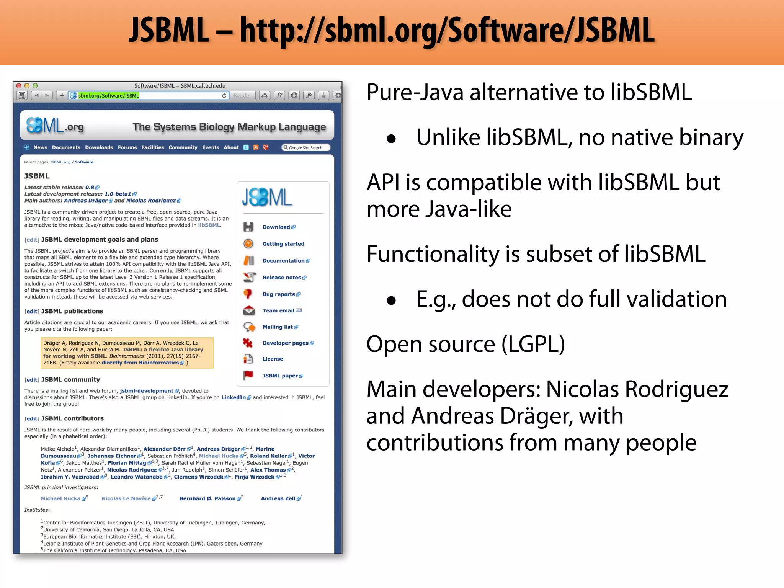Click the books Documentation icon
The height and width of the screenshot is (588, 784).
click(248, 261)
